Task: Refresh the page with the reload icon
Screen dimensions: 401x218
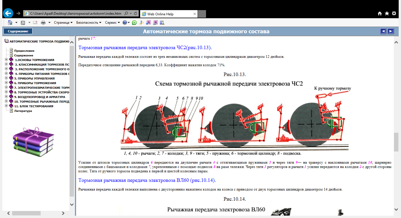Action: (136, 13)
